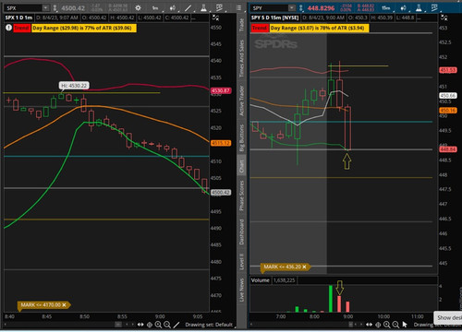The image size is (462, 332).
Task: Click the 4530.87 red price tag on SPX axis
Action: coord(221,90)
